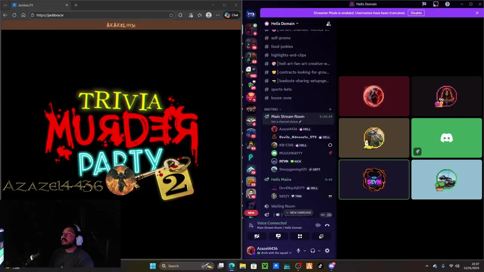Screen dimensions: 484x272
Task: Click the red NEW server indicator
Action: point(251,213)
